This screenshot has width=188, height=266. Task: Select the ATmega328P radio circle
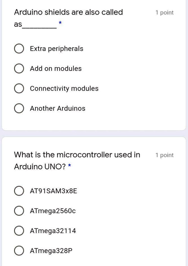click(19, 251)
